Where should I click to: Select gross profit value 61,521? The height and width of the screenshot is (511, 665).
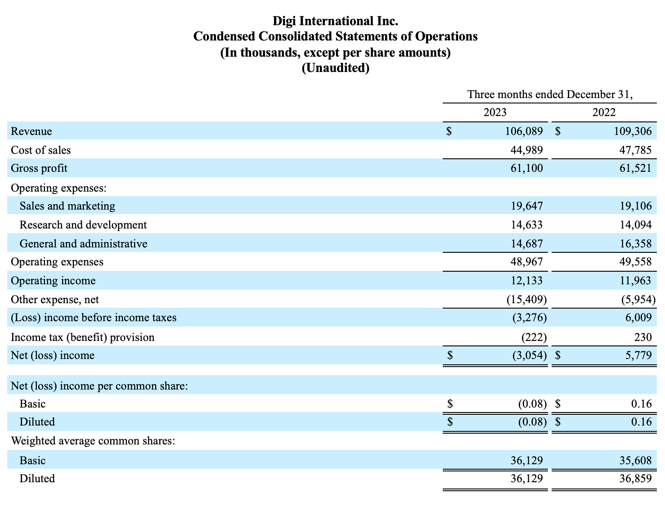pos(636,168)
